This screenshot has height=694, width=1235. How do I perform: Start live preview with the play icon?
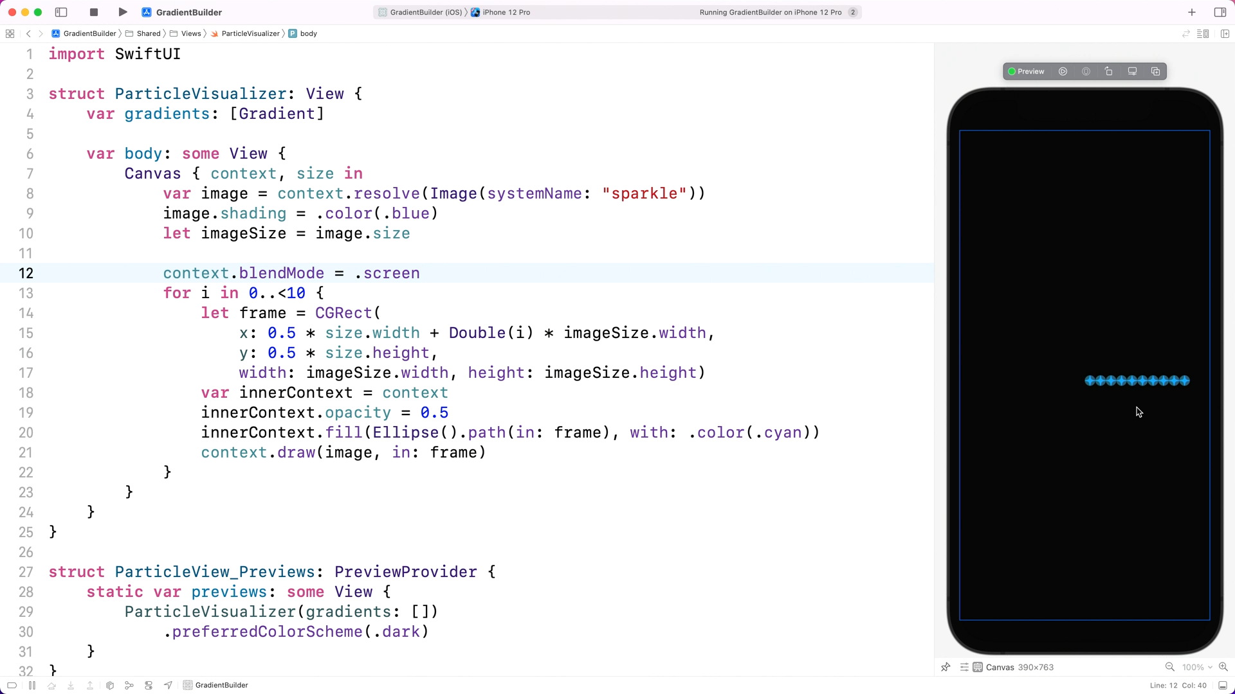click(x=1063, y=71)
